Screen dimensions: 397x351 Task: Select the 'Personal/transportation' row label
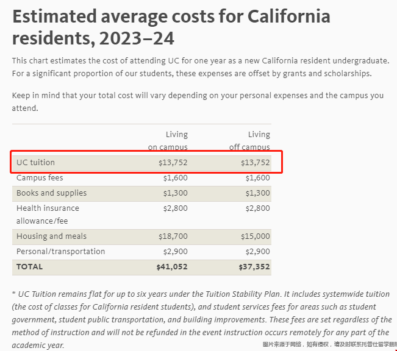pyautogui.click(x=60, y=252)
